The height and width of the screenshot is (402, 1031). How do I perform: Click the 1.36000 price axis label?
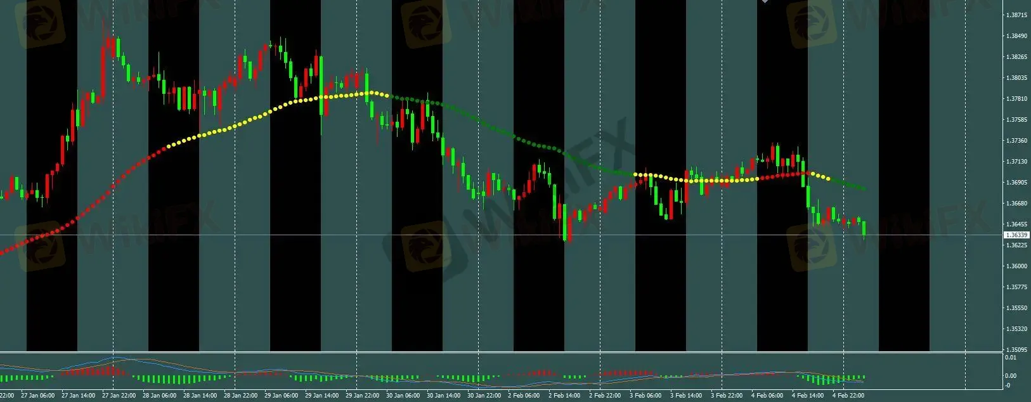pyautogui.click(x=1016, y=266)
